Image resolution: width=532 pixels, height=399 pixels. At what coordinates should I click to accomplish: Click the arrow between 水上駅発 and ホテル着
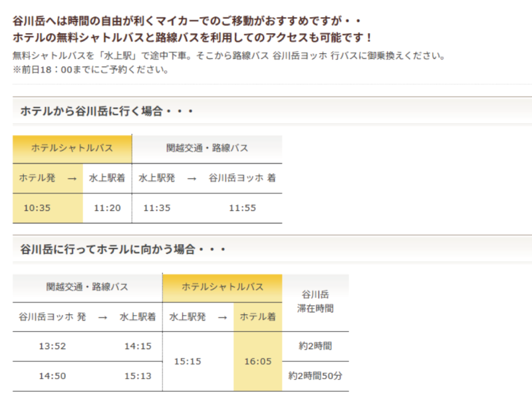[222, 318]
